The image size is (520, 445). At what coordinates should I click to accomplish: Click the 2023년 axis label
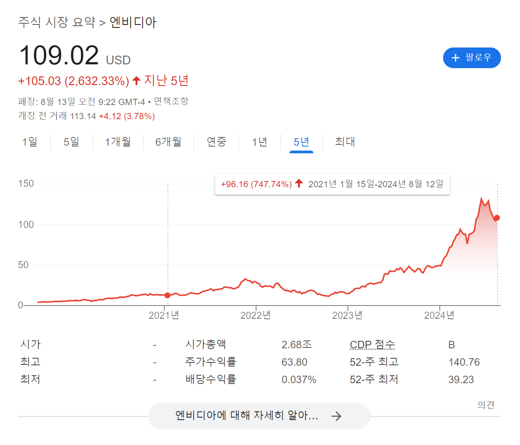coord(347,315)
